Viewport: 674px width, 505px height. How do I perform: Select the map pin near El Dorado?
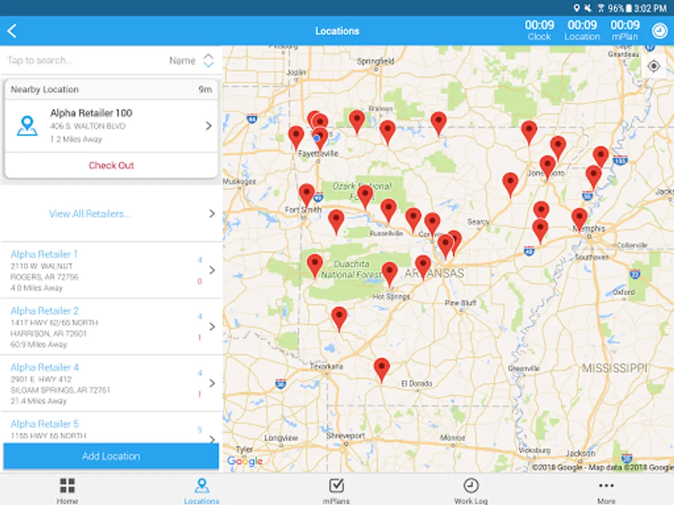(382, 370)
